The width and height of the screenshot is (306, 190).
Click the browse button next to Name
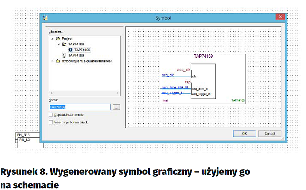pyautogui.click(x=116, y=107)
